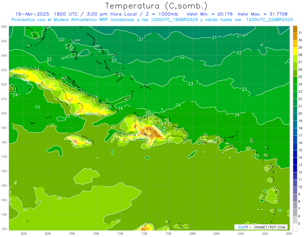Pick the gray legend swatch between 7 and 8
The width and height of the screenshot is (307, 237).
click(295, 205)
